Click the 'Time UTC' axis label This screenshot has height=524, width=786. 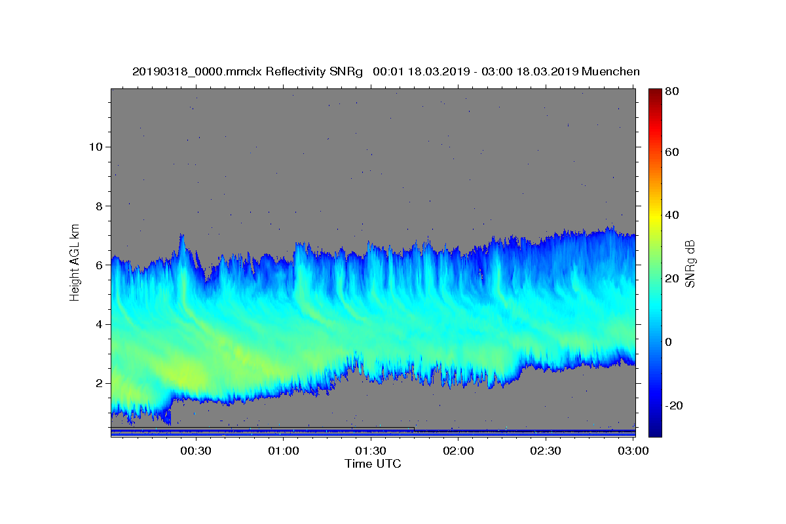[x=373, y=464]
